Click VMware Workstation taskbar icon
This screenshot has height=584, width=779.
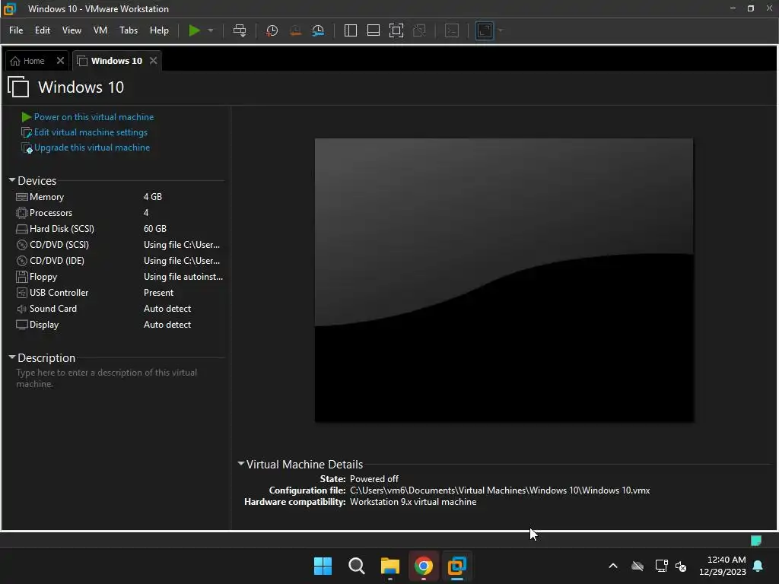pyautogui.click(x=457, y=566)
